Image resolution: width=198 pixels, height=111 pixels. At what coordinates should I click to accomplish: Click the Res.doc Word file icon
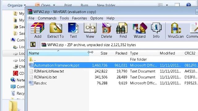click(x=31, y=83)
